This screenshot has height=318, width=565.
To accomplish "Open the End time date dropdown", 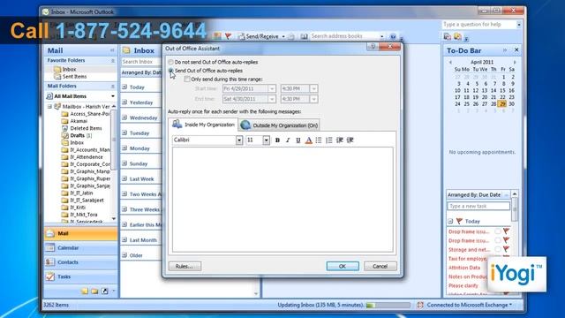I will point(272,99).
